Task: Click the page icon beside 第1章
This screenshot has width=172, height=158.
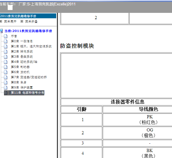Action: tap(6, 46)
